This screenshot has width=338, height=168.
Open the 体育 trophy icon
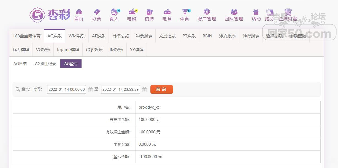coord(185,12)
